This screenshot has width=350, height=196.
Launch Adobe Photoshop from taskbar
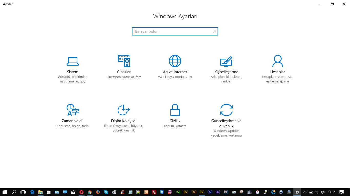(x=210, y=192)
